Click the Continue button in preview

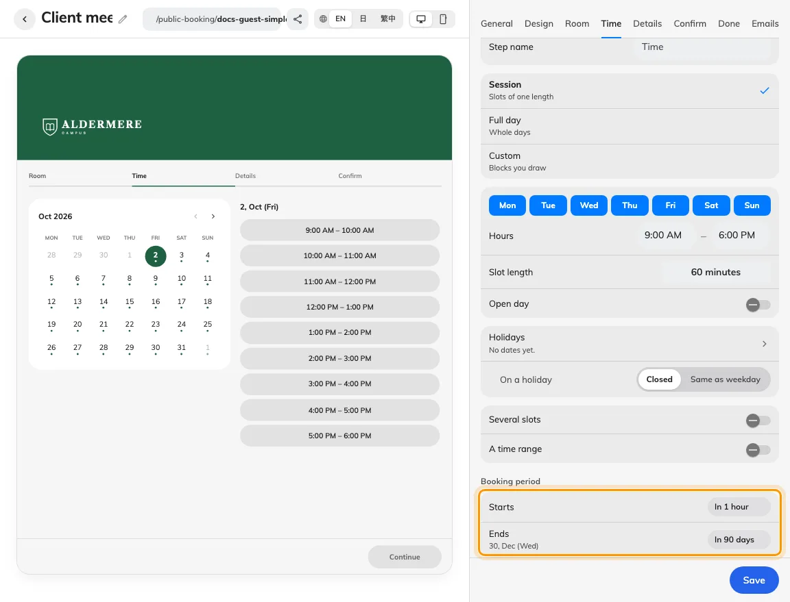pyautogui.click(x=405, y=557)
